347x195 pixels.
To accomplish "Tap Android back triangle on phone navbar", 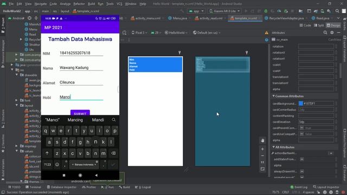I will [x=97, y=175].
